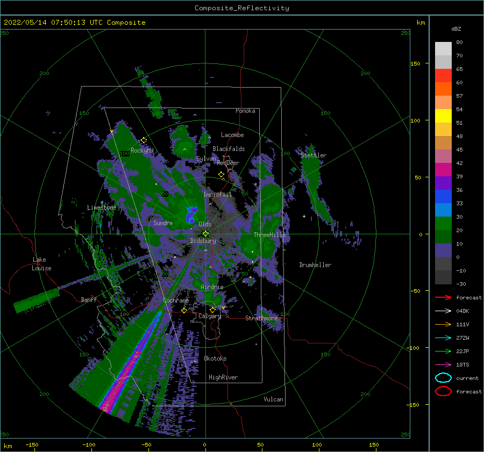The image size is (484, 452).
Task: Click the ThreeHills town label
Action: tap(269, 235)
